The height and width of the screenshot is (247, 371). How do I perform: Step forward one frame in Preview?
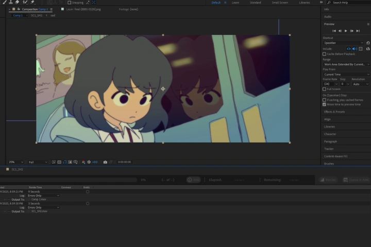352,31
